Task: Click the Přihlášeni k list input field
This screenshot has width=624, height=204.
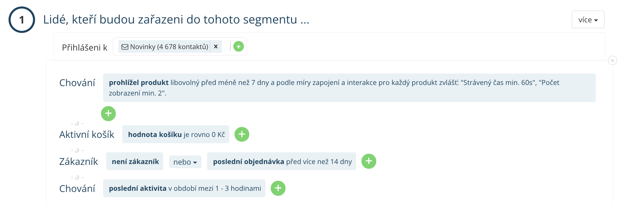Action: click(x=180, y=46)
